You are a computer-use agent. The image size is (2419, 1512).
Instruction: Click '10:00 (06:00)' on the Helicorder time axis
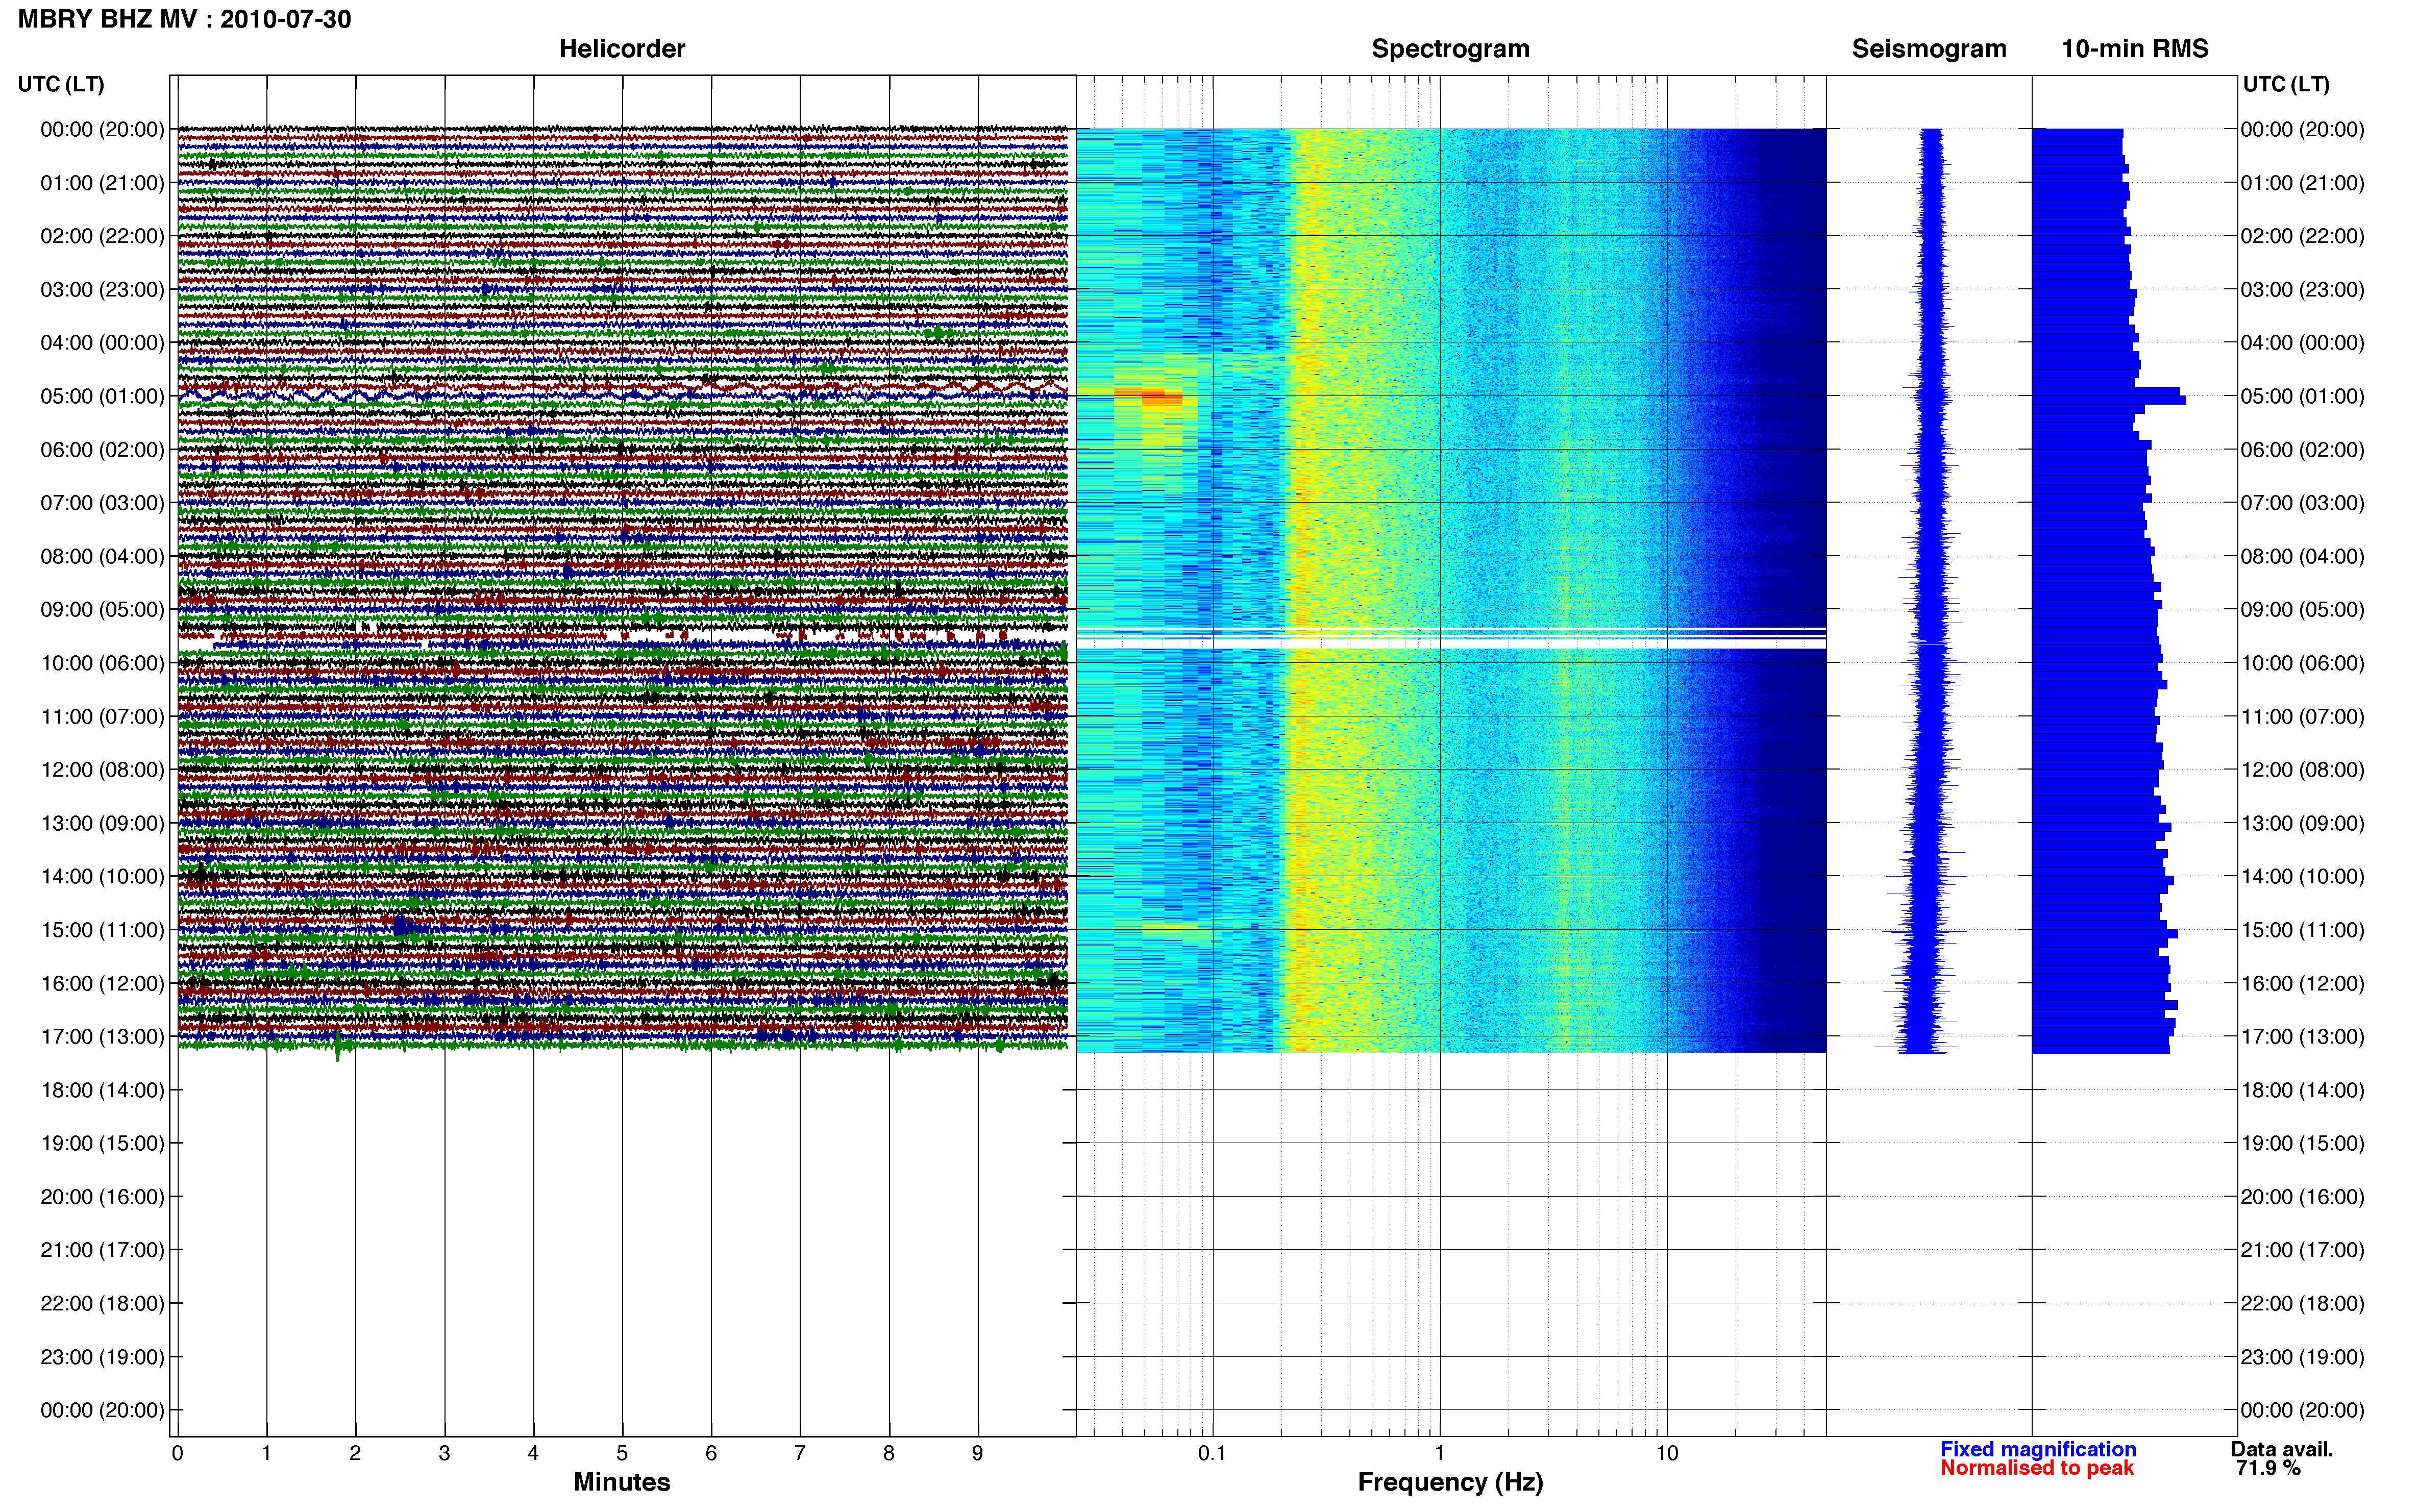(102, 663)
